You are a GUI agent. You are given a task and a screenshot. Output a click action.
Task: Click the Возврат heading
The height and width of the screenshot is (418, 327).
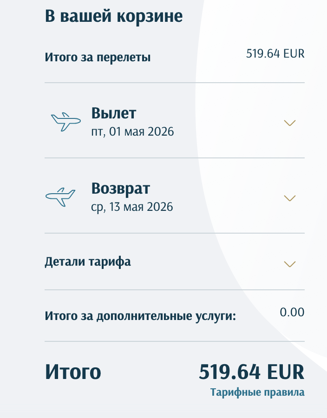click(x=121, y=188)
